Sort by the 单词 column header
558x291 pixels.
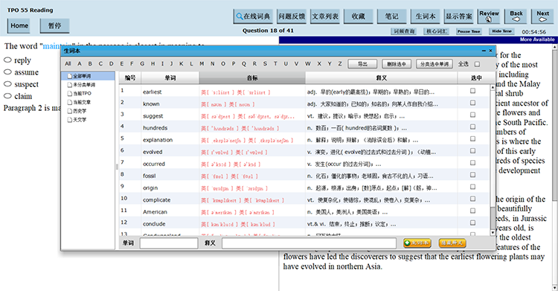[x=170, y=77]
